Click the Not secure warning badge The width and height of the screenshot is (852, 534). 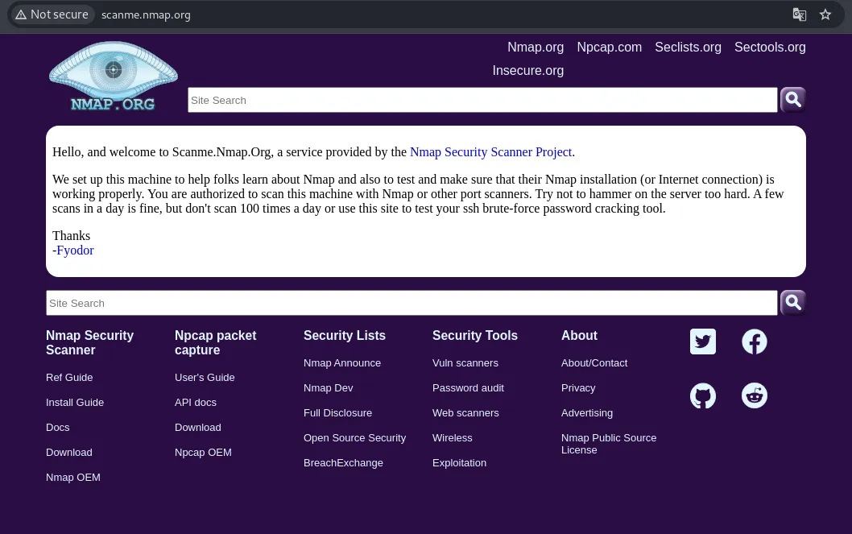click(52, 14)
